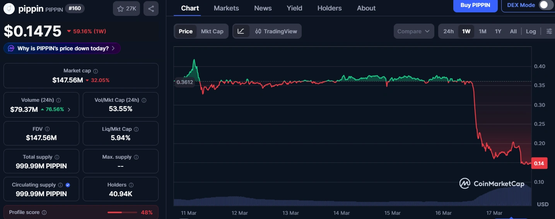This screenshot has height=219, width=555.
Task: Switch to TradingView candlestick chart
Action: (276, 31)
